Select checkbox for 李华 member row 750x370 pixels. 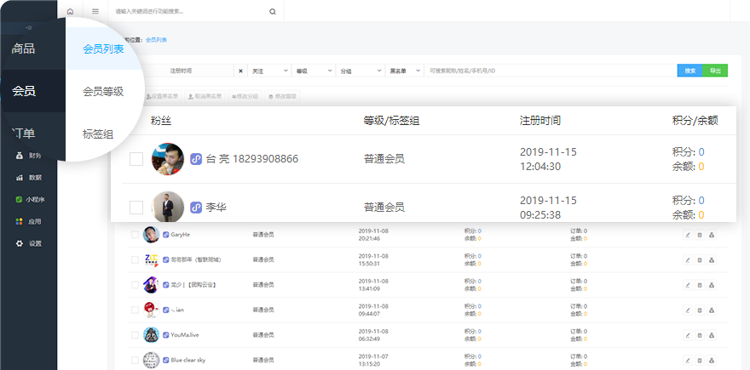pyautogui.click(x=136, y=207)
